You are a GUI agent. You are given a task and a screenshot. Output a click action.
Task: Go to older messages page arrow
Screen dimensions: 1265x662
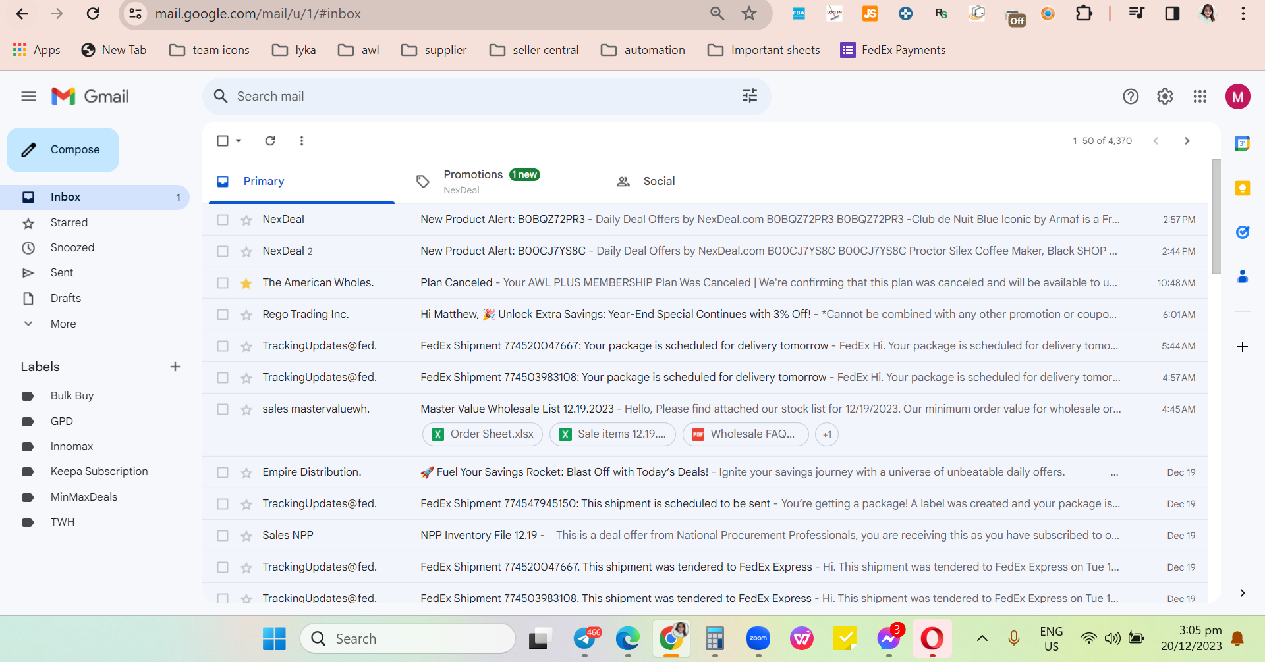pyautogui.click(x=1187, y=141)
